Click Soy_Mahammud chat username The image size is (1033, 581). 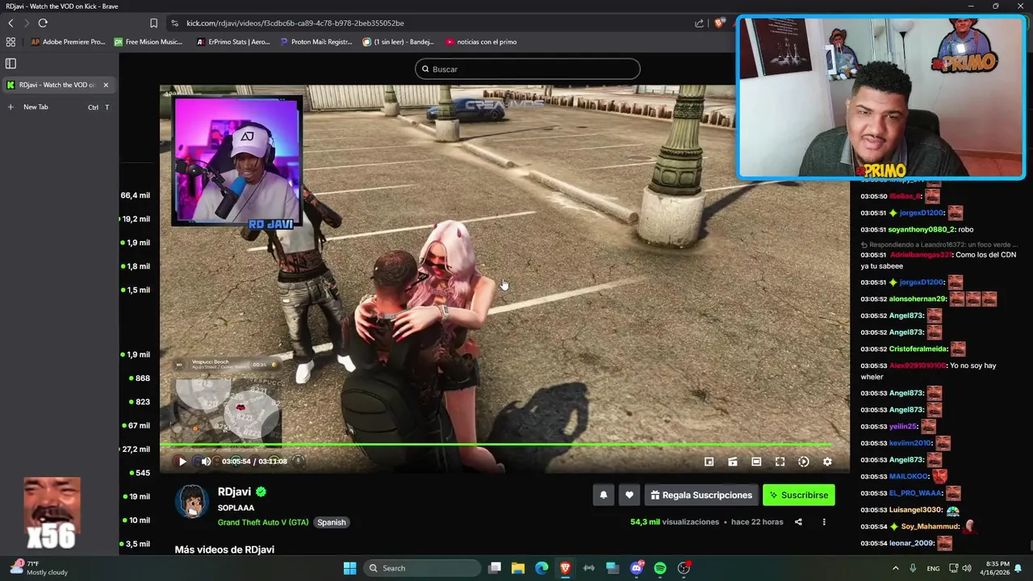click(930, 526)
